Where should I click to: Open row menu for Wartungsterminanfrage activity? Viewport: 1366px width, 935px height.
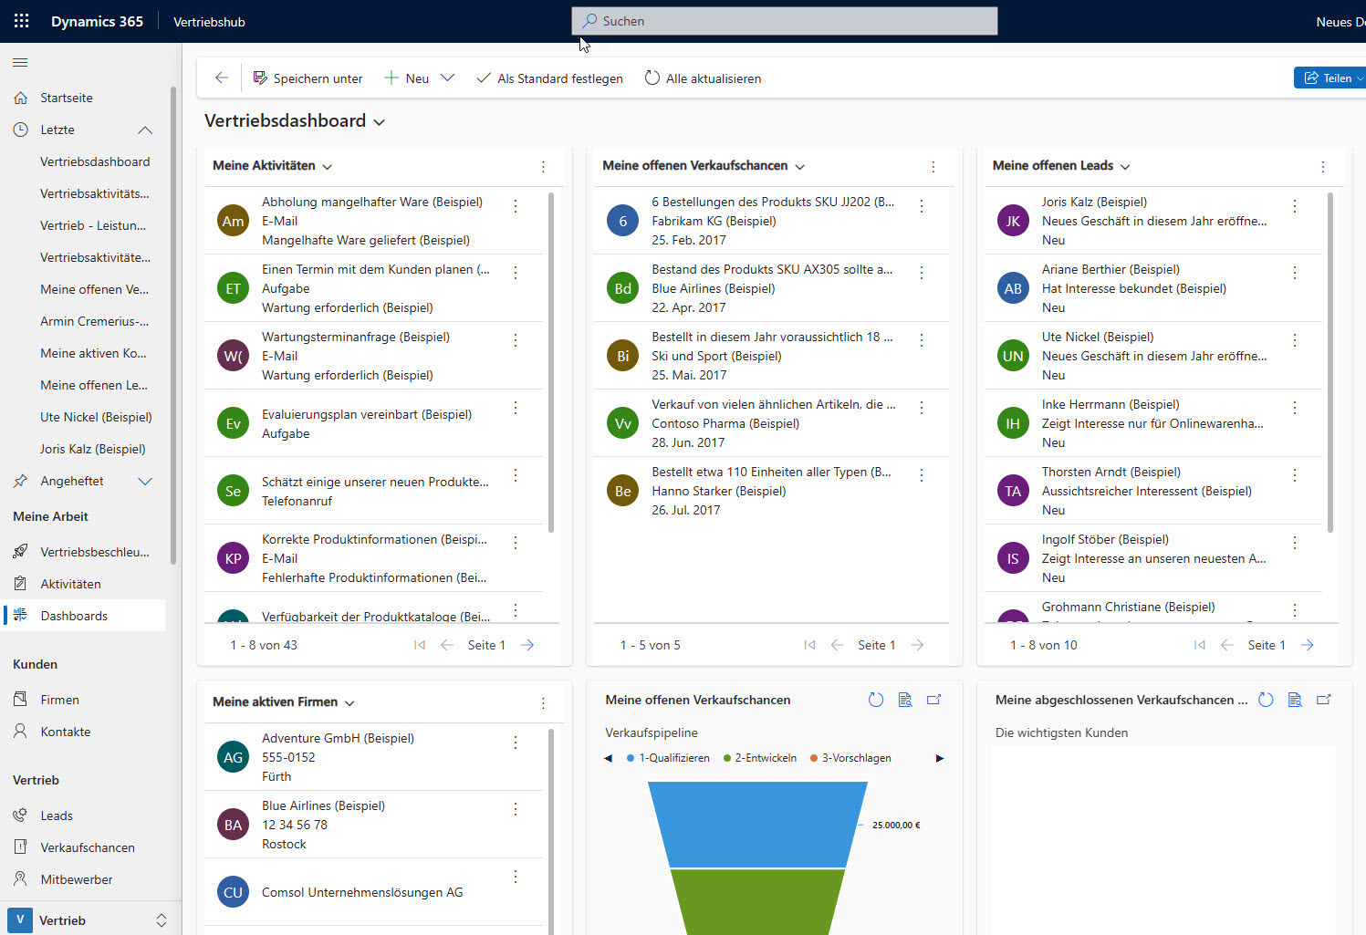pos(516,340)
